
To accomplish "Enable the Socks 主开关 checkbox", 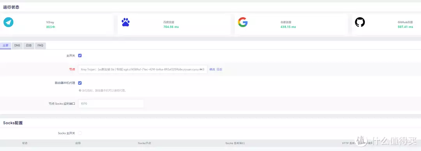I will click(80, 133).
